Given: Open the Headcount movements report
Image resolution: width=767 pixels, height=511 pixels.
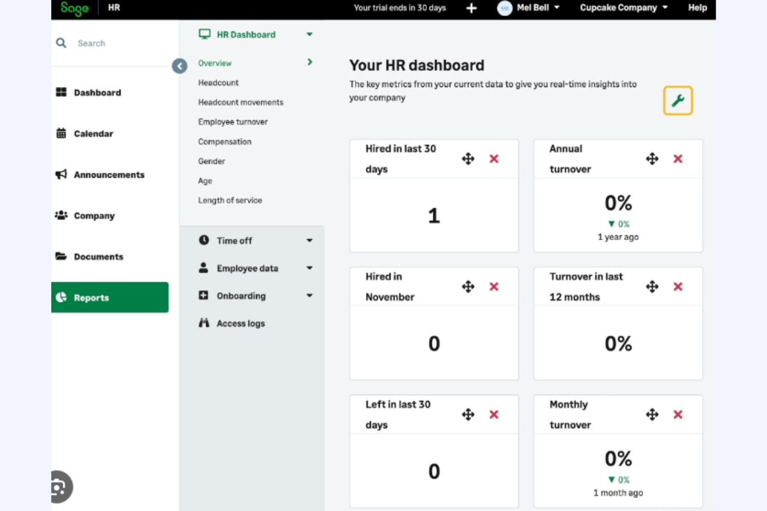Looking at the screenshot, I should (240, 103).
